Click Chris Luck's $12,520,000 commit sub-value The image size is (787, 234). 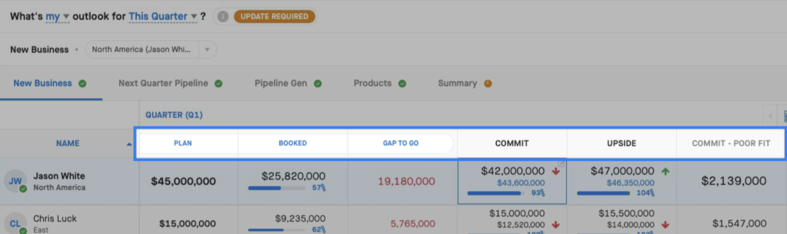[521, 225]
